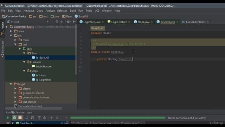Collapse all test results
Viewport: 225px width, 127px height.
coord(45,118)
